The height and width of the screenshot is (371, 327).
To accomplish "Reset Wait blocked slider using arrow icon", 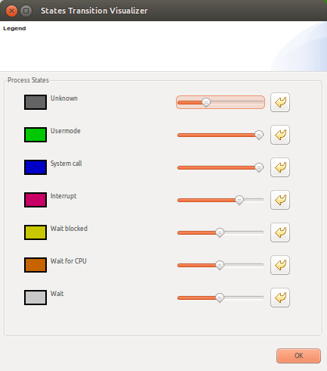I will coord(280,232).
